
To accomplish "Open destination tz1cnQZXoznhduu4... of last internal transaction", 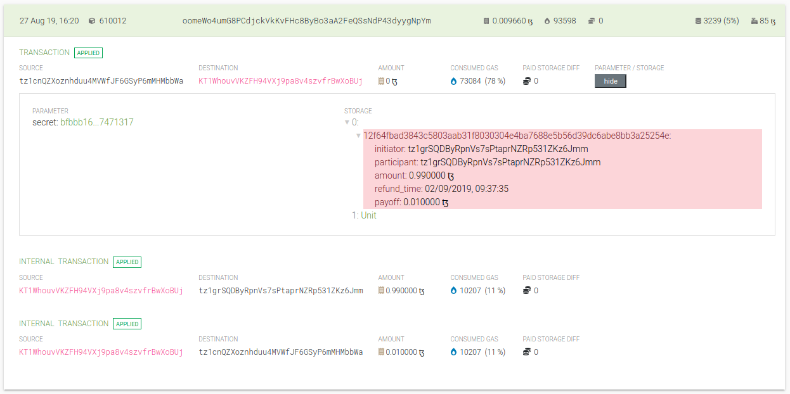I will pyautogui.click(x=281, y=352).
